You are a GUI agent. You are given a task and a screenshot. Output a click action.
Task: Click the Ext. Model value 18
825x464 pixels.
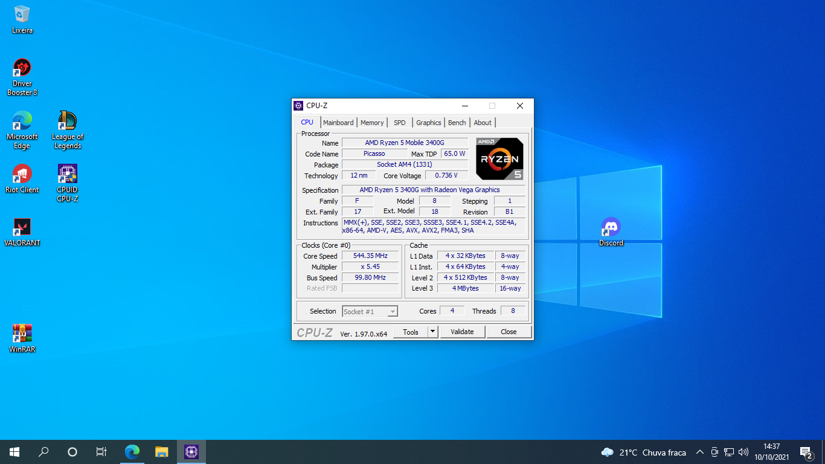[x=434, y=211]
